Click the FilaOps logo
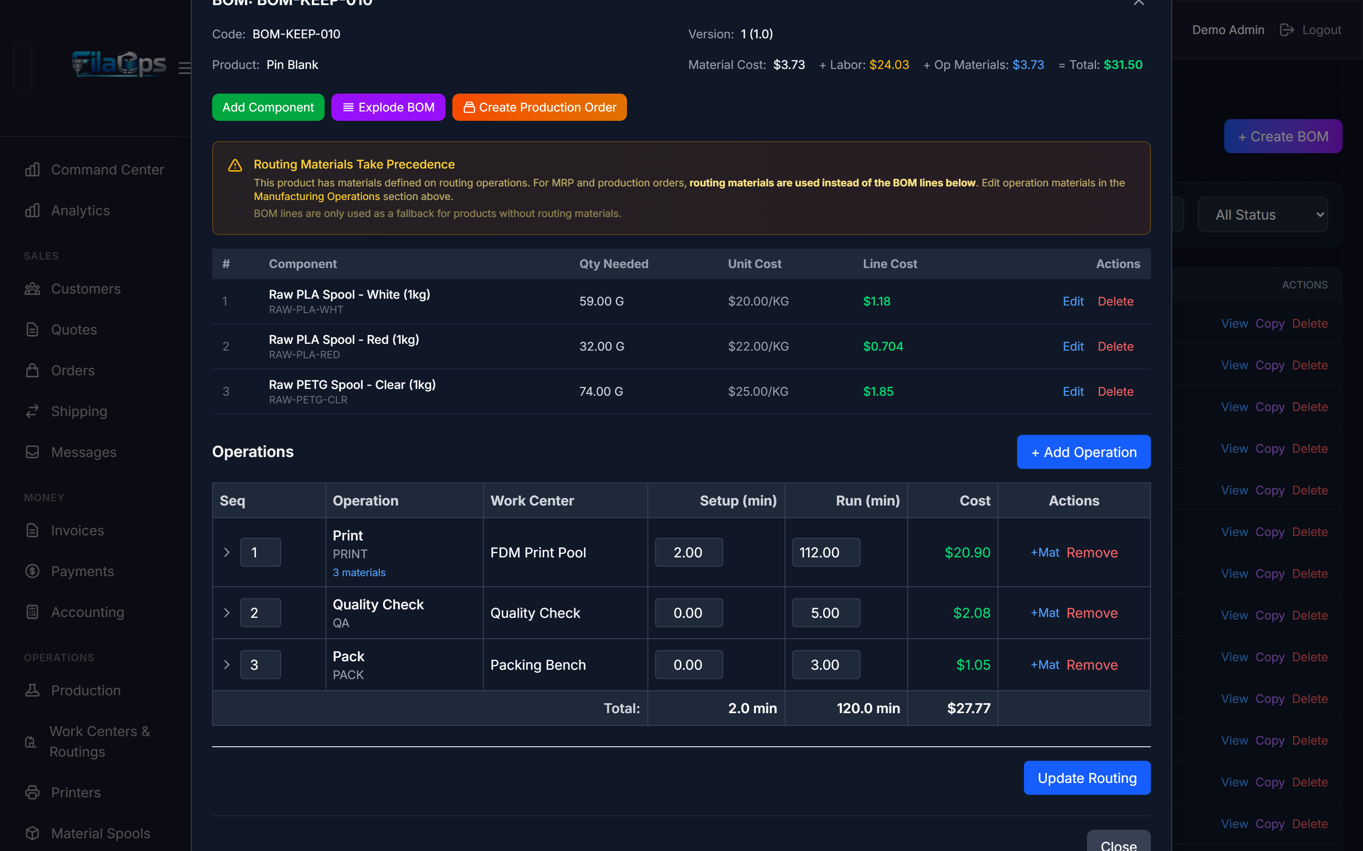 119,64
